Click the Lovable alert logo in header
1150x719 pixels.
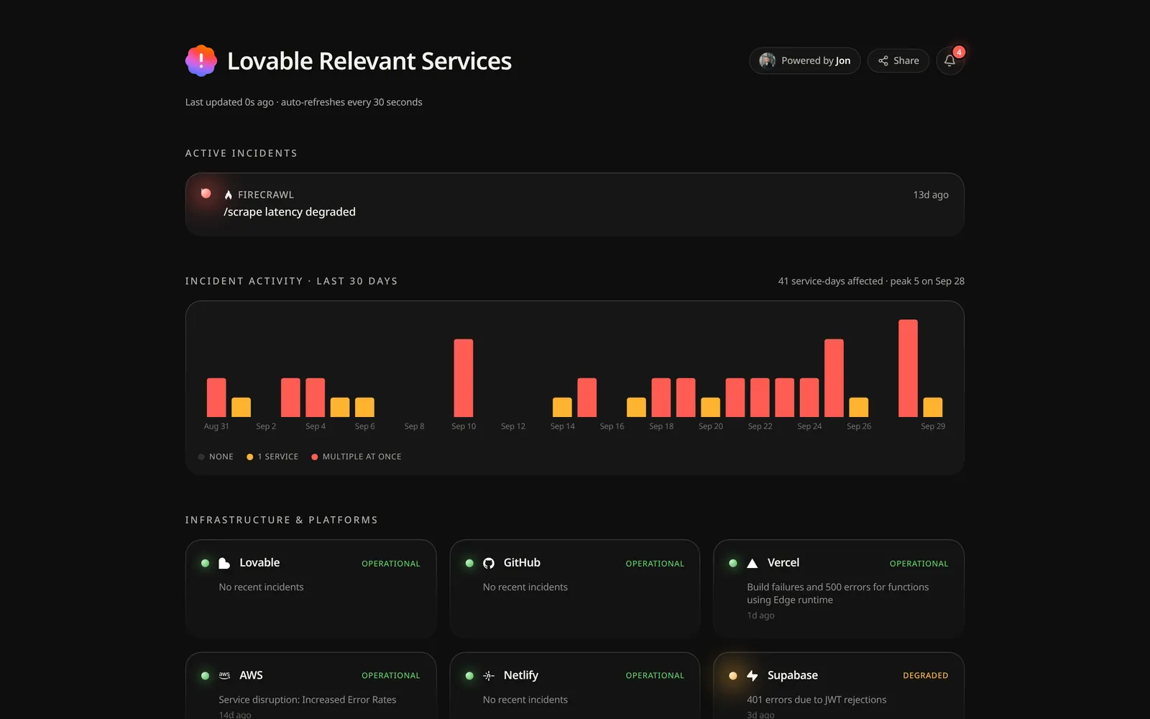[x=201, y=60]
